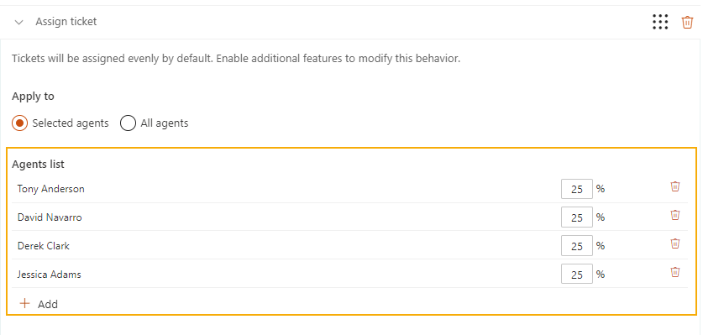Select the David Navarro row
The width and height of the screenshot is (703, 335).
pyautogui.click(x=349, y=217)
